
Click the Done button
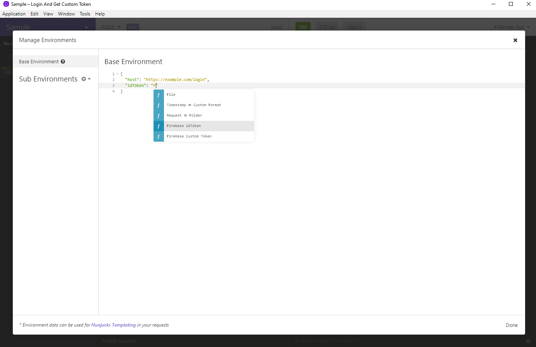coord(512,325)
